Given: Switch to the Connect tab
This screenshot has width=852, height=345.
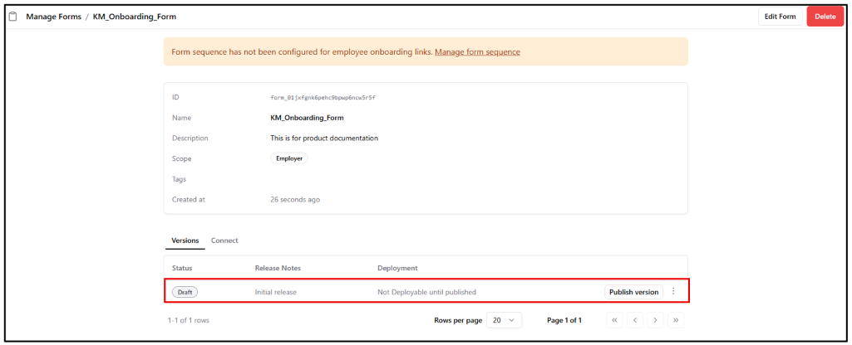Looking at the screenshot, I should point(224,241).
